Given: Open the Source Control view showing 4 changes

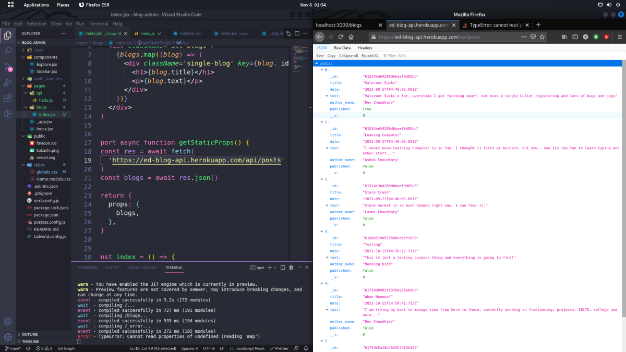Looking at the screenshot, I should [7, 67].
